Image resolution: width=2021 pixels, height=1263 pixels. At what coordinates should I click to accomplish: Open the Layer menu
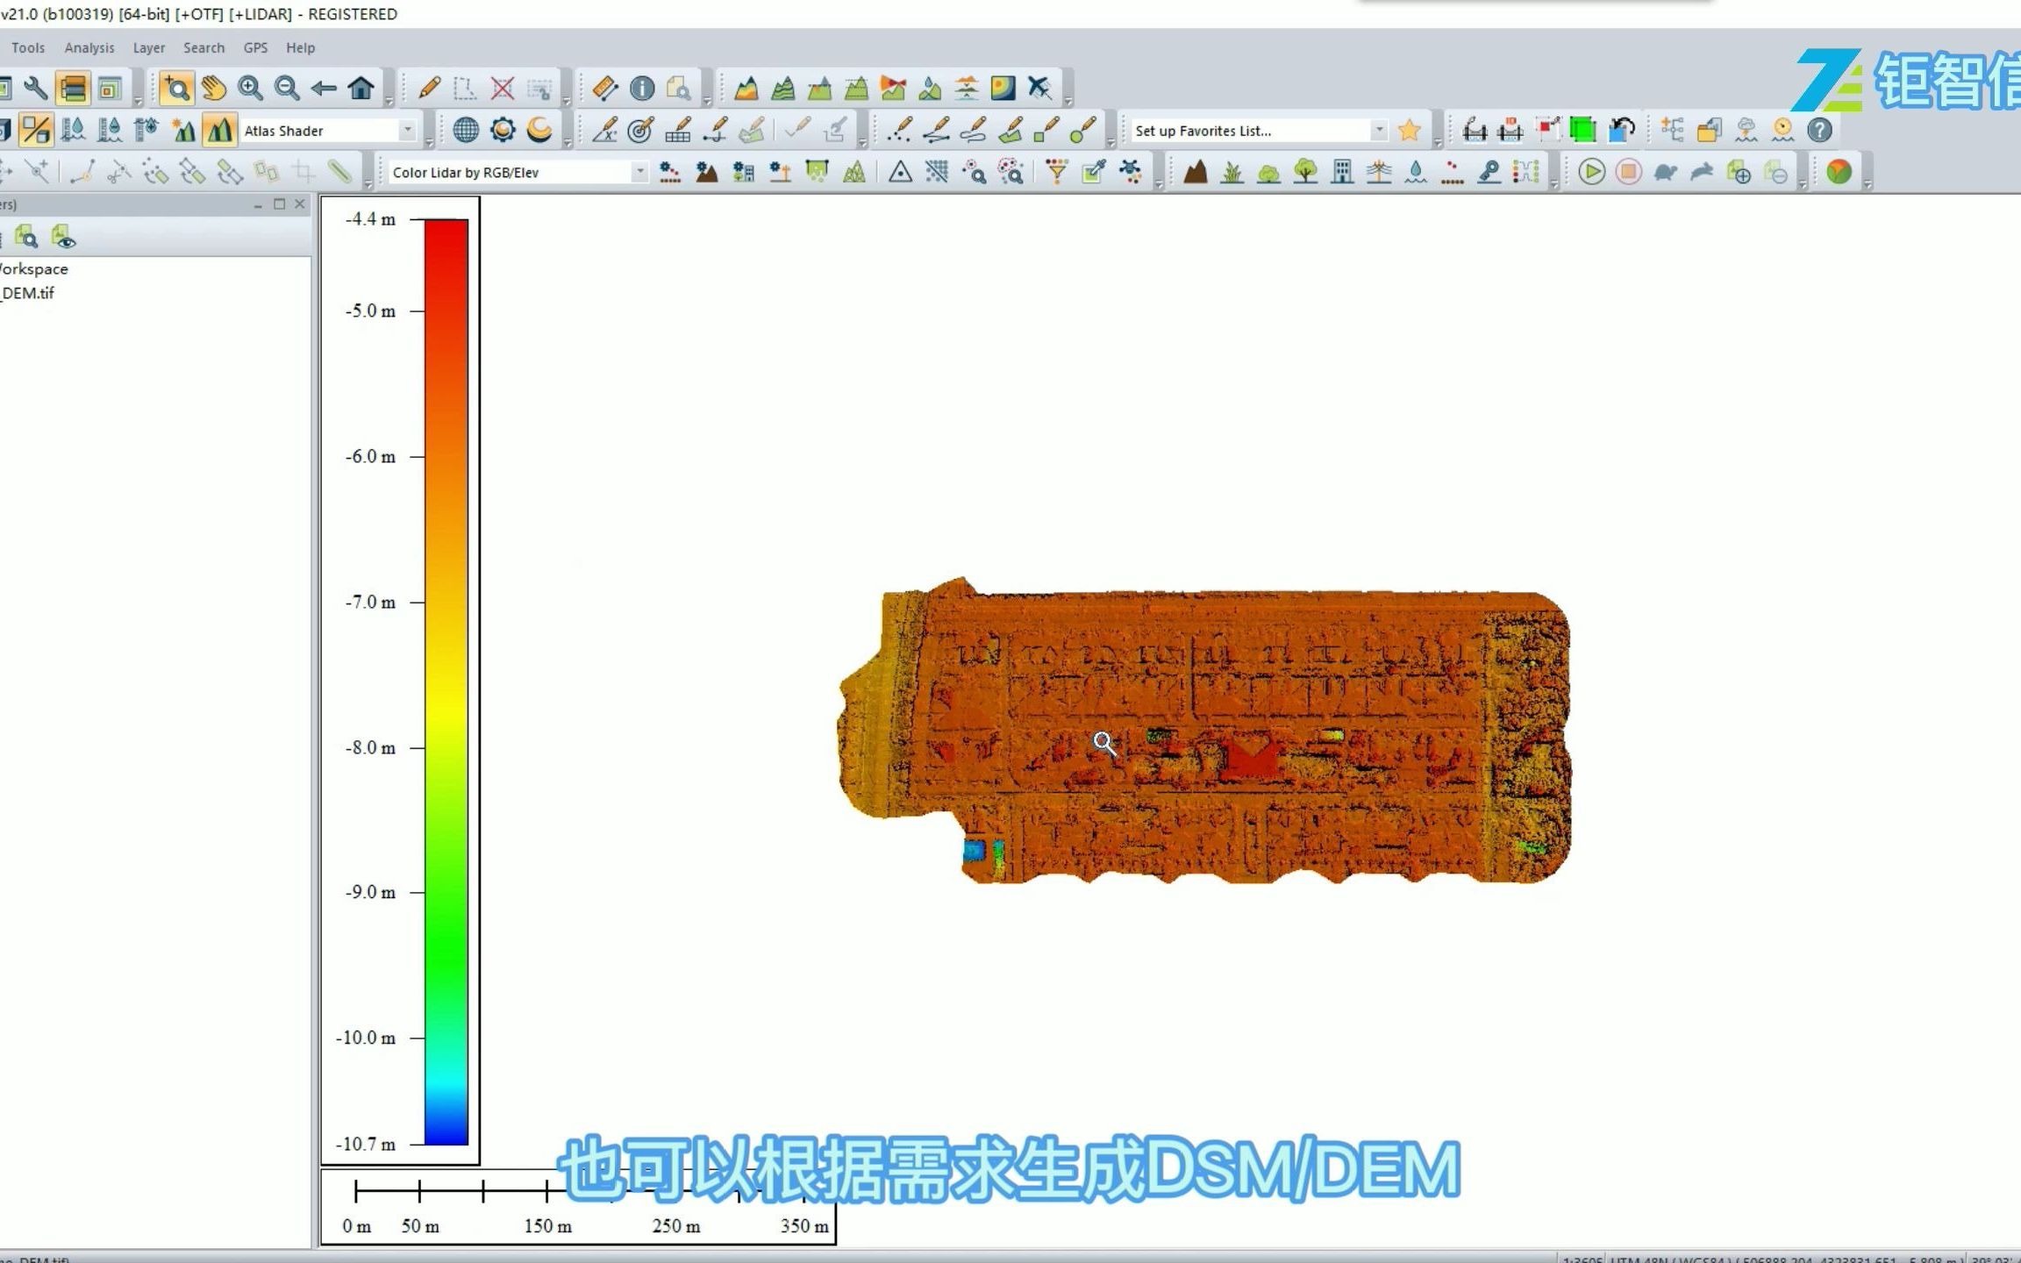click(148, 48)
